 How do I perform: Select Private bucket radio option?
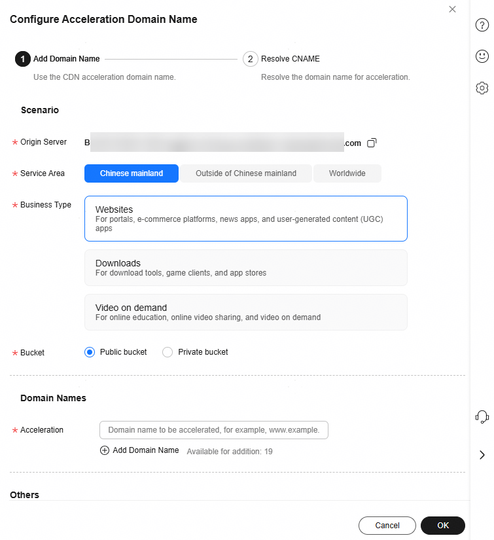click(168, 352)
